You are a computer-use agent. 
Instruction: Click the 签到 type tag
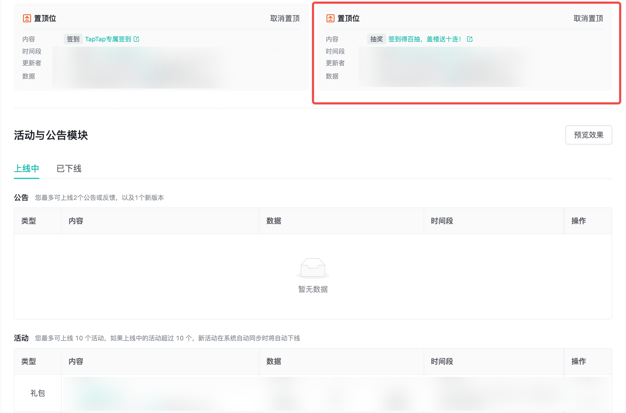[x=73, y=39]
